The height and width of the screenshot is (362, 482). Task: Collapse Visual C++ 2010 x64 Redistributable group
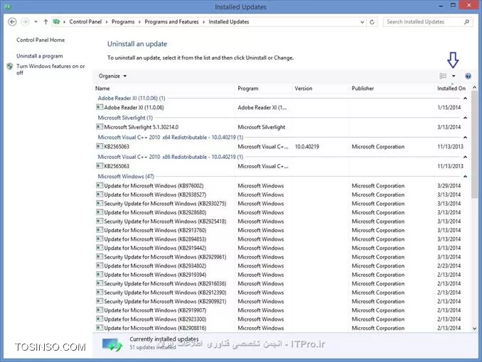tap(465, 138)
